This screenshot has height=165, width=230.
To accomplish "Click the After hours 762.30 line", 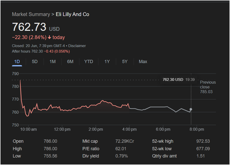I will tap(41, 51).
